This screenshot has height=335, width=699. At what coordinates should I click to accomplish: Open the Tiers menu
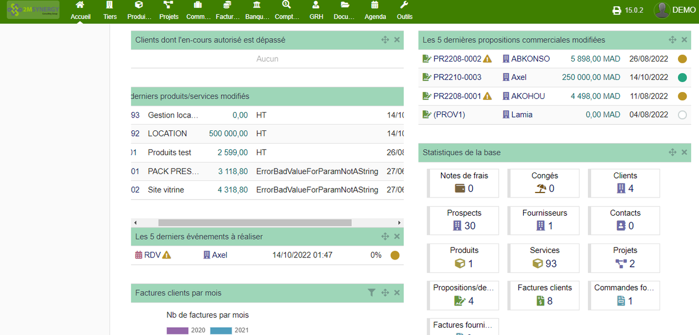110,11
